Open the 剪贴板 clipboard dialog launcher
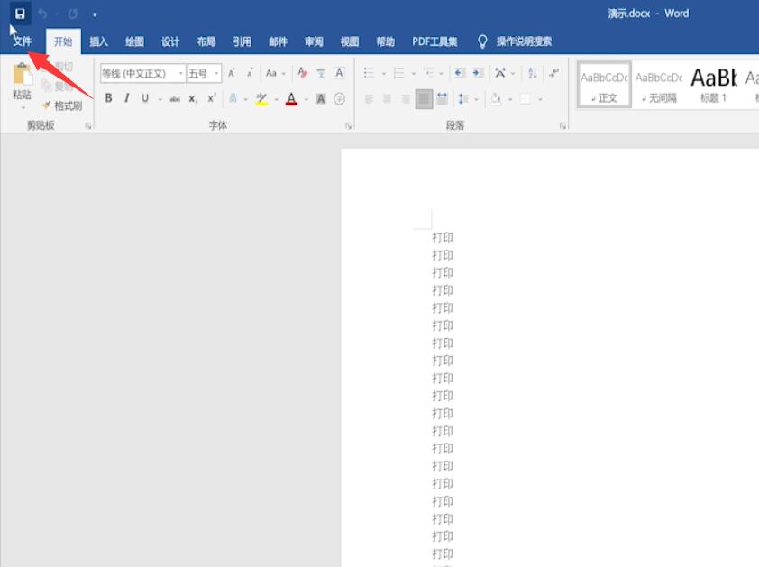The width and height of the screenshot is (759, 567). [x=88, y=126]
